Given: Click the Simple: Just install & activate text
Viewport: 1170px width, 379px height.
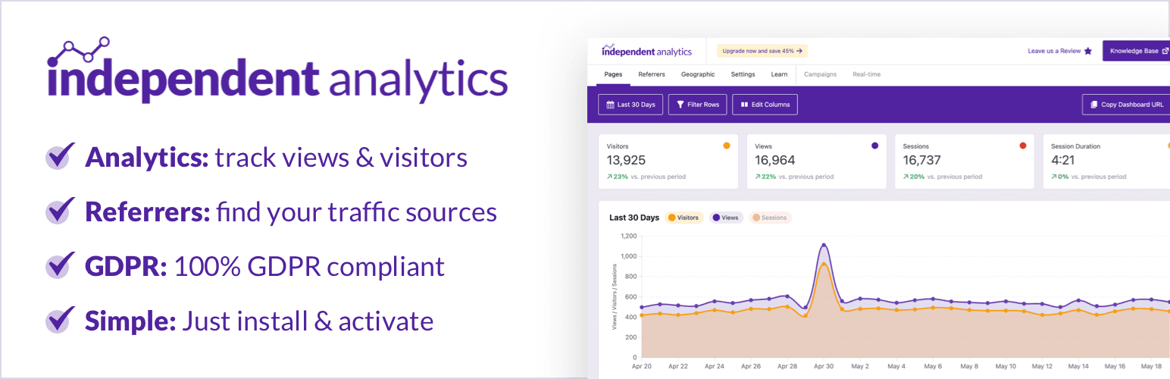Looking at the screenshot, I should point(259,321).
